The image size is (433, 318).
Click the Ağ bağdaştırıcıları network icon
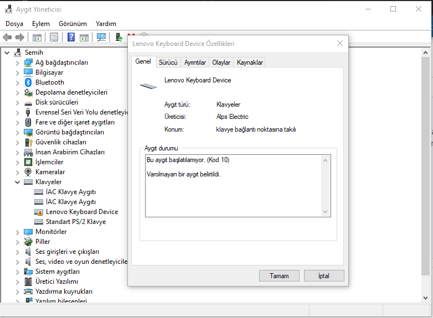[28, 62]
